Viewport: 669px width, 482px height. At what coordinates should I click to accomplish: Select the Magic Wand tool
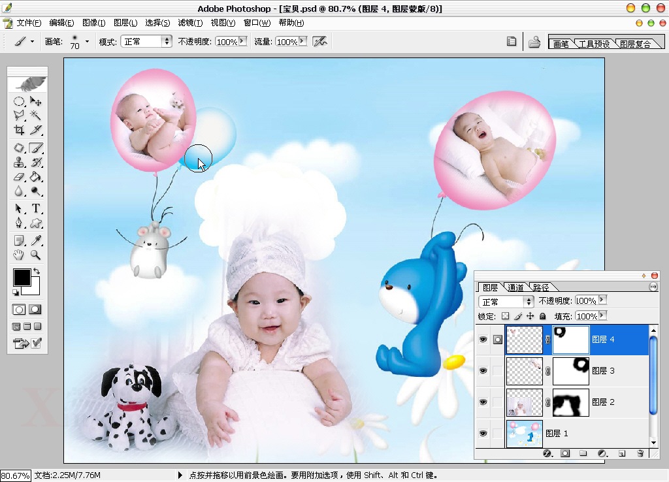point(36,115)
